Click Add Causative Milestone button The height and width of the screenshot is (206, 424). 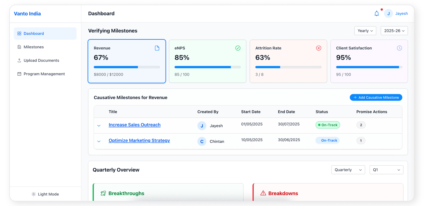(376, 97)
